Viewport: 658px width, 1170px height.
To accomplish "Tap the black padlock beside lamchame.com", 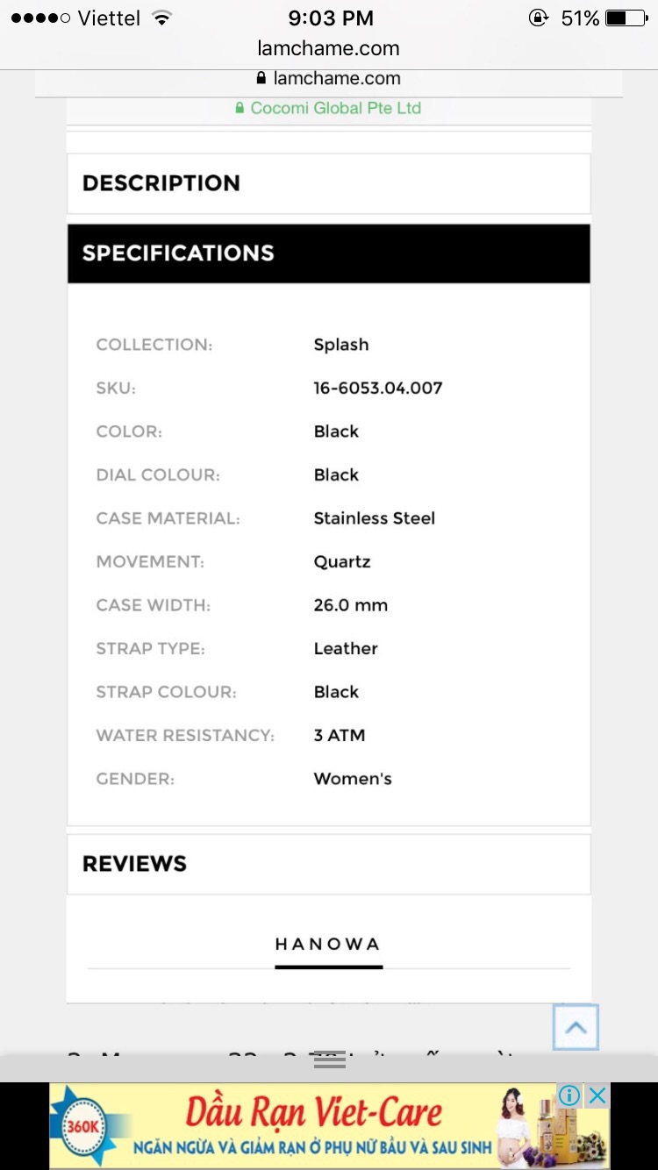I will coord(261,78).
